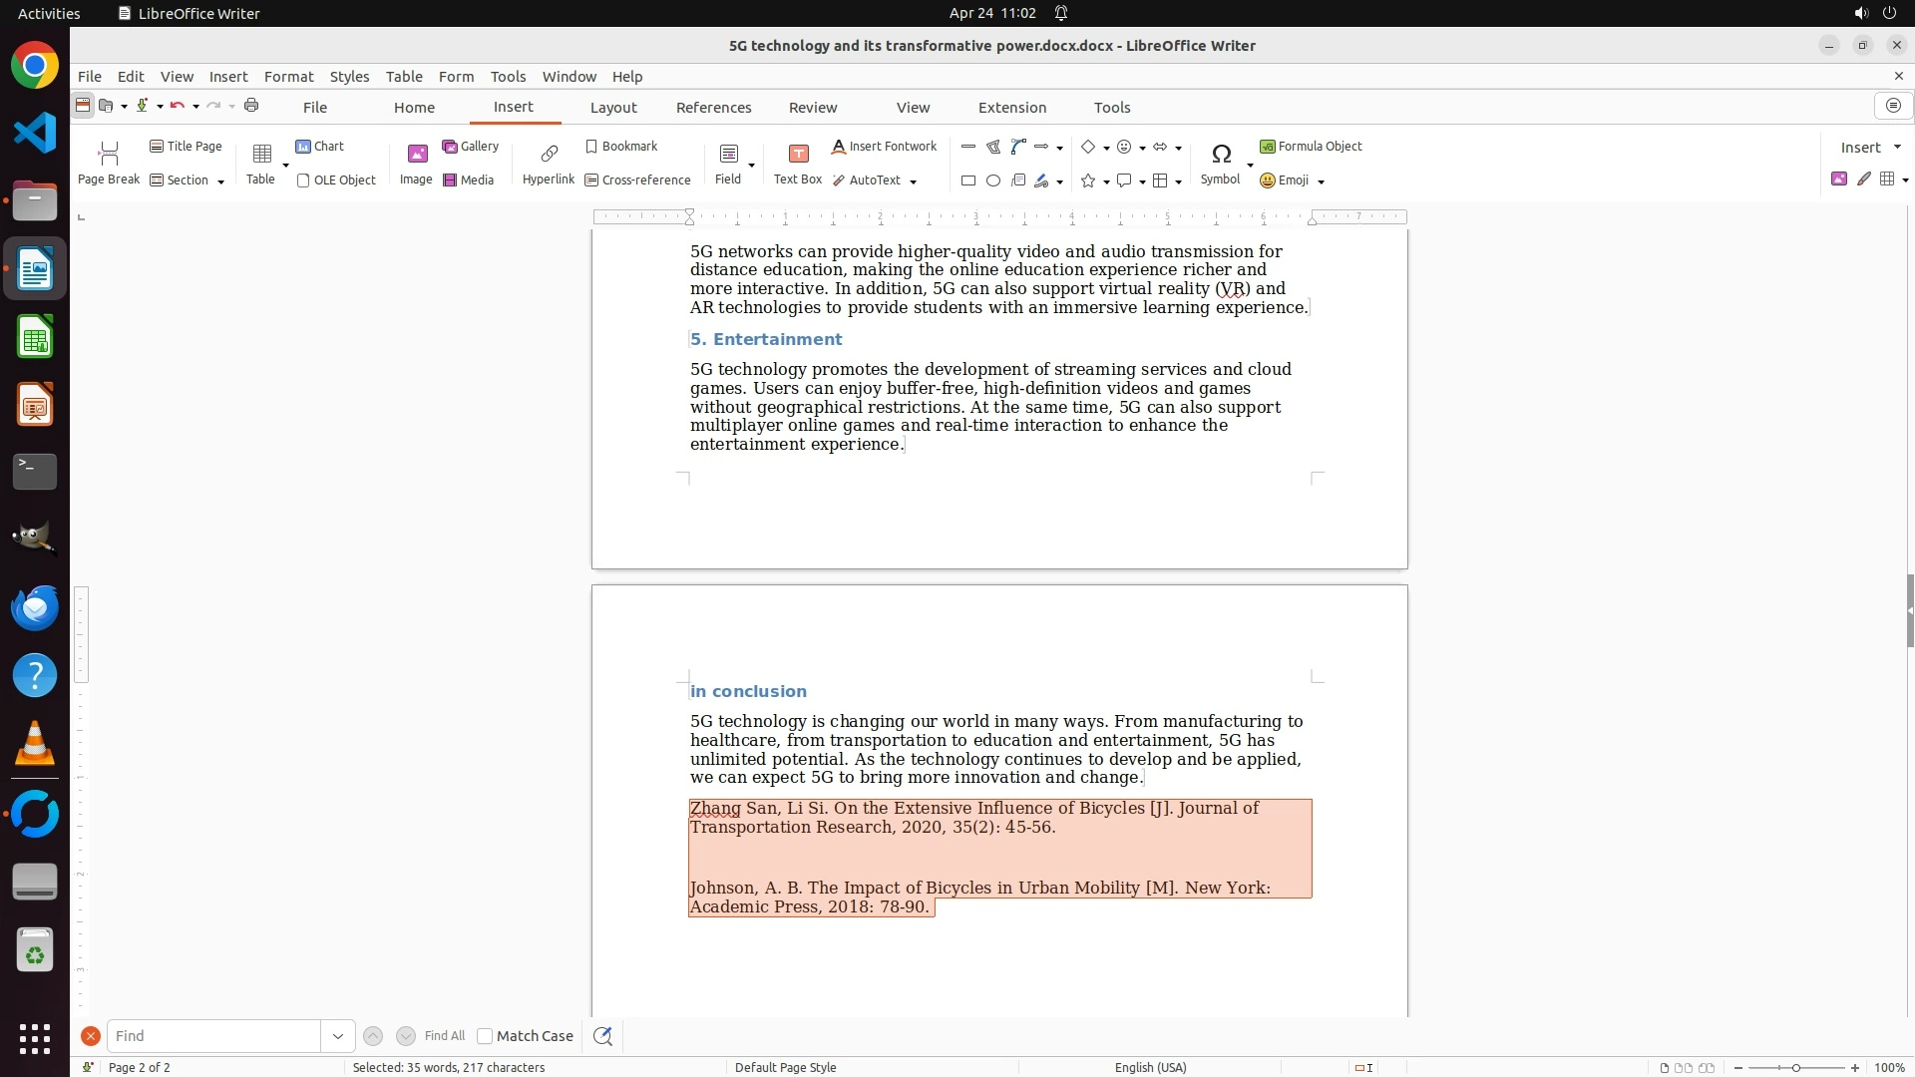Switch to the References tab

[x=713, y=108]
